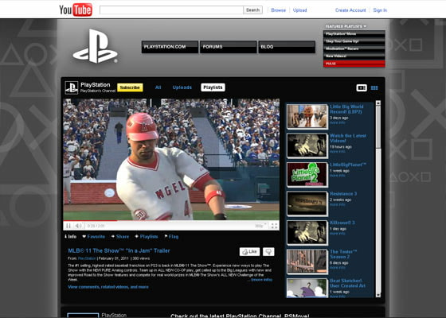Click more info under Killzone 3

pos(338,234)
